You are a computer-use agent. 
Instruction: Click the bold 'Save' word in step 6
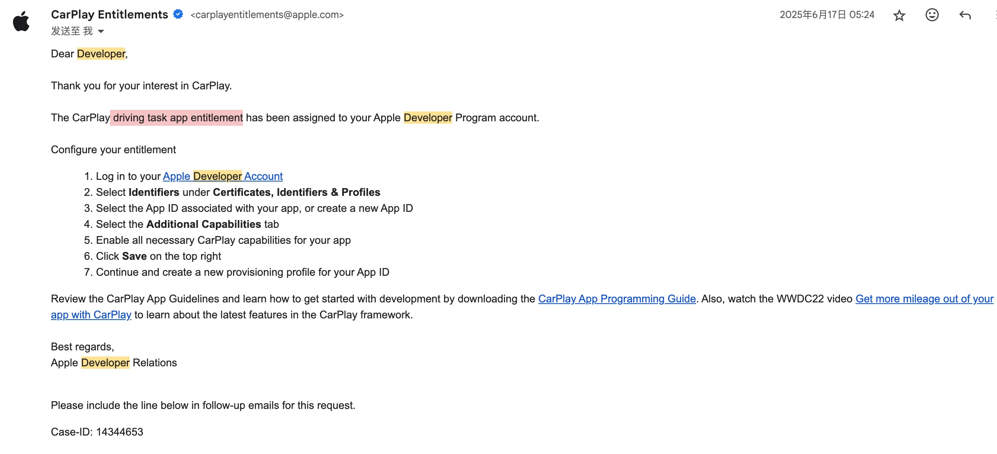click(x=134, y=256)
